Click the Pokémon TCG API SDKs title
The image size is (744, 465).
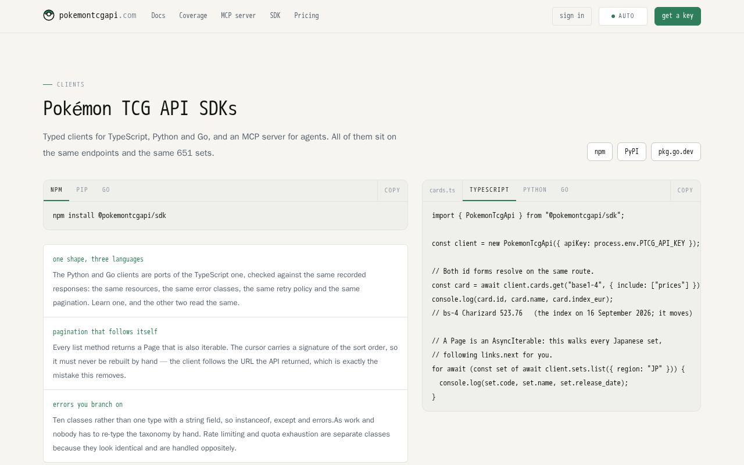coord(140,109)
